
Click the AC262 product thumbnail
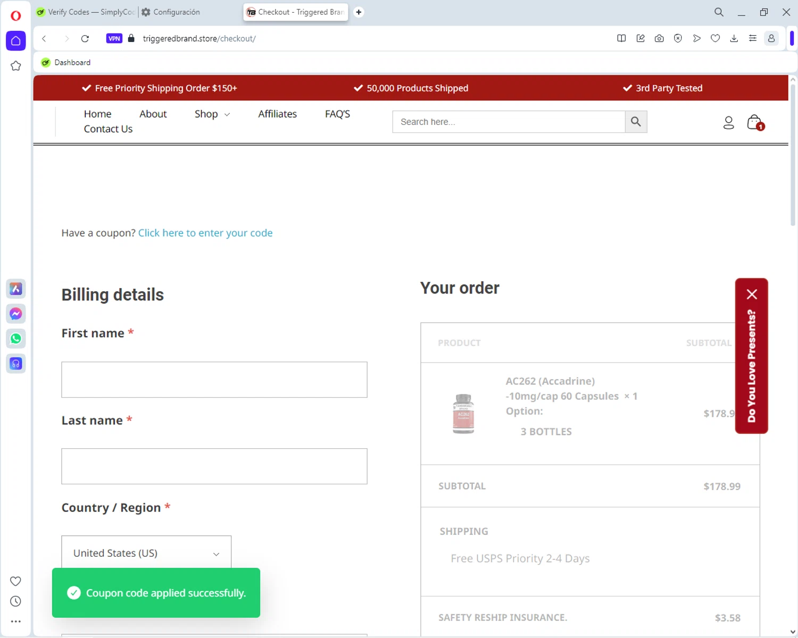point(463,414)
